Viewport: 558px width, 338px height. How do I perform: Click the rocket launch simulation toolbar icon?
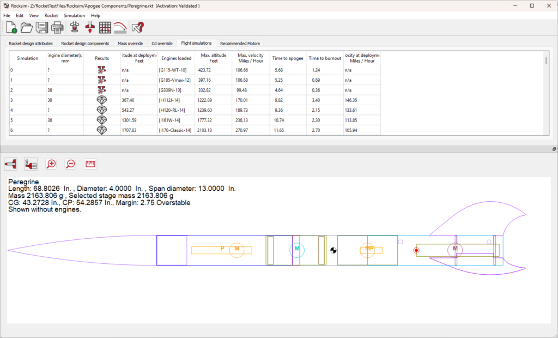[75, 28]
